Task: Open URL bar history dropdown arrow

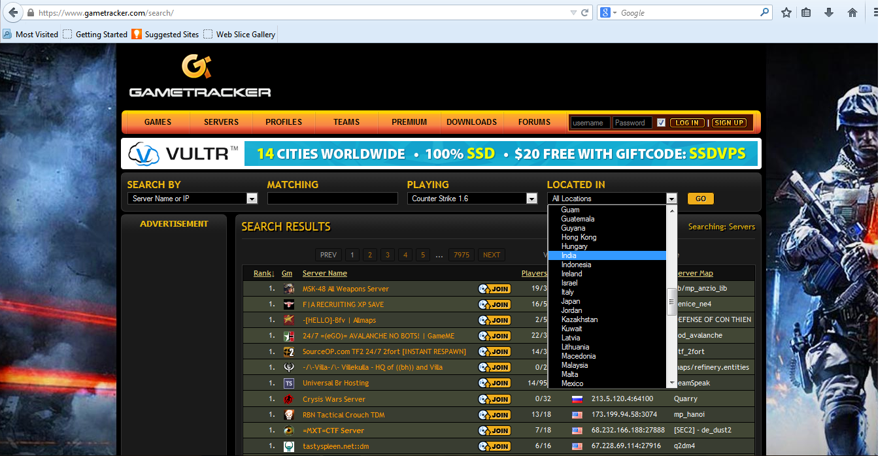Action: tap(573, 12)
